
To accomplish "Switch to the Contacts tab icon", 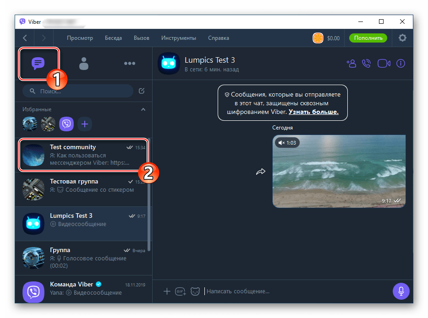I will [x=84, y=64].
